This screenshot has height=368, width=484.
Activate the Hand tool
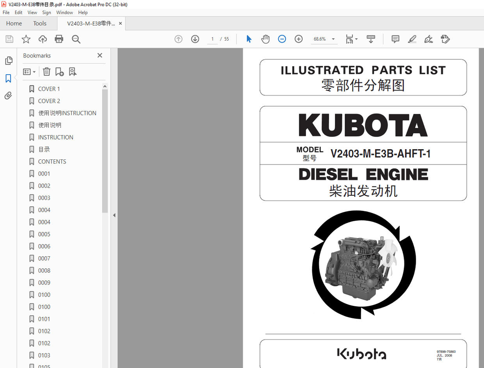point(265,39)
